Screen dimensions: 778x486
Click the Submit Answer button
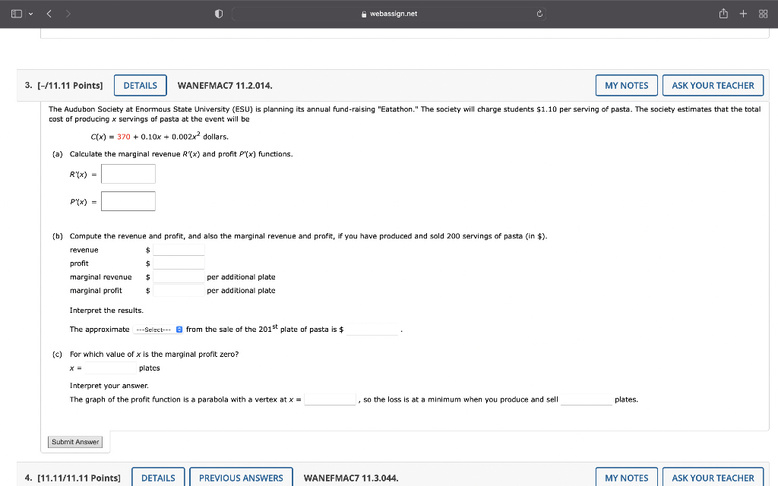74,441
